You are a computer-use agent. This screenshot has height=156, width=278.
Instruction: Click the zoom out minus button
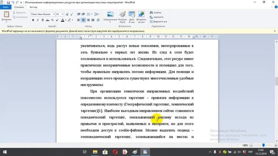coord(251,146)
